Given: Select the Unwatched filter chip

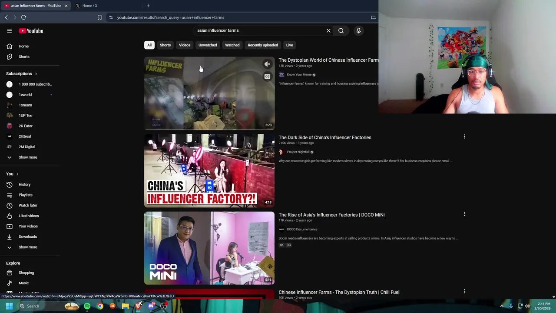Looking at the screenshot, I should (x=208, y=45).
